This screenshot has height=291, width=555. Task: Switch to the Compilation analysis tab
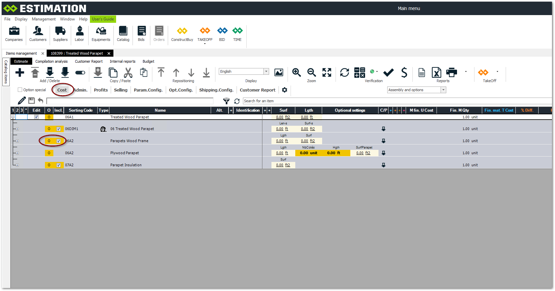[51, 61]
